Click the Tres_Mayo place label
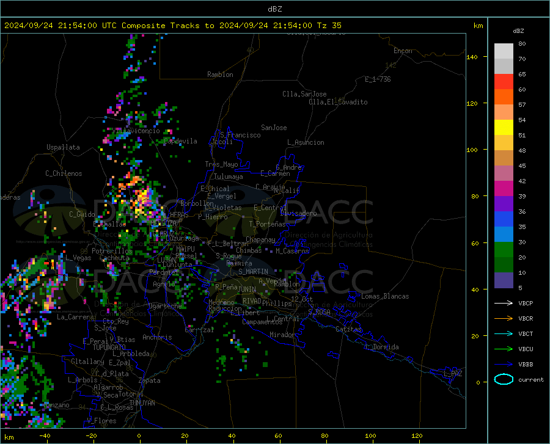The width and height of the screenshot is (550, 444). [x=221, y=164]
